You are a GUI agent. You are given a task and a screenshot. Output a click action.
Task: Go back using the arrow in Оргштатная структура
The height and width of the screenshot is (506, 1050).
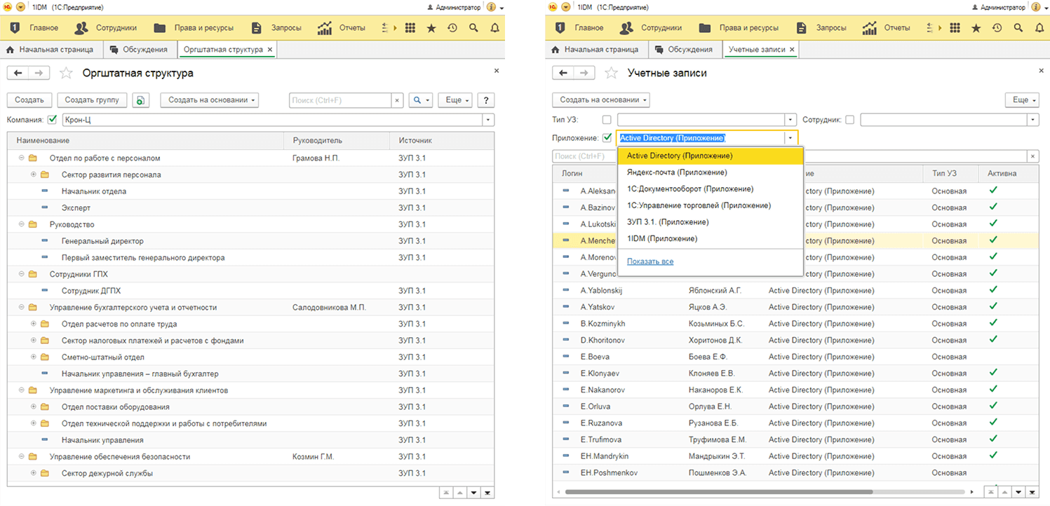pos(18,73)
